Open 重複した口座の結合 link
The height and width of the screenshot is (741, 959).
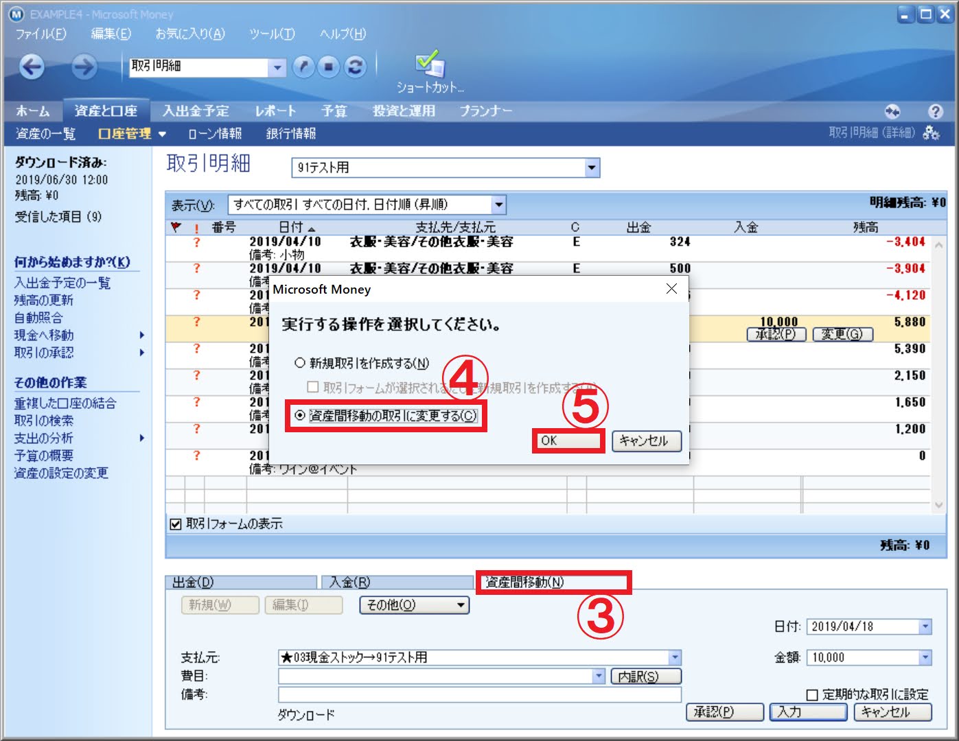pyautogui.click(x=65, y=403)
